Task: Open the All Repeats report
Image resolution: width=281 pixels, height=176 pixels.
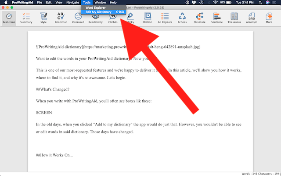Action: 165,18
